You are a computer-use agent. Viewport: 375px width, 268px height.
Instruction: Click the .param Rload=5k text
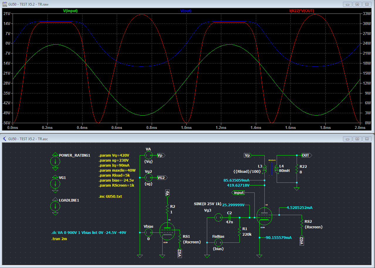coord(114,175)
